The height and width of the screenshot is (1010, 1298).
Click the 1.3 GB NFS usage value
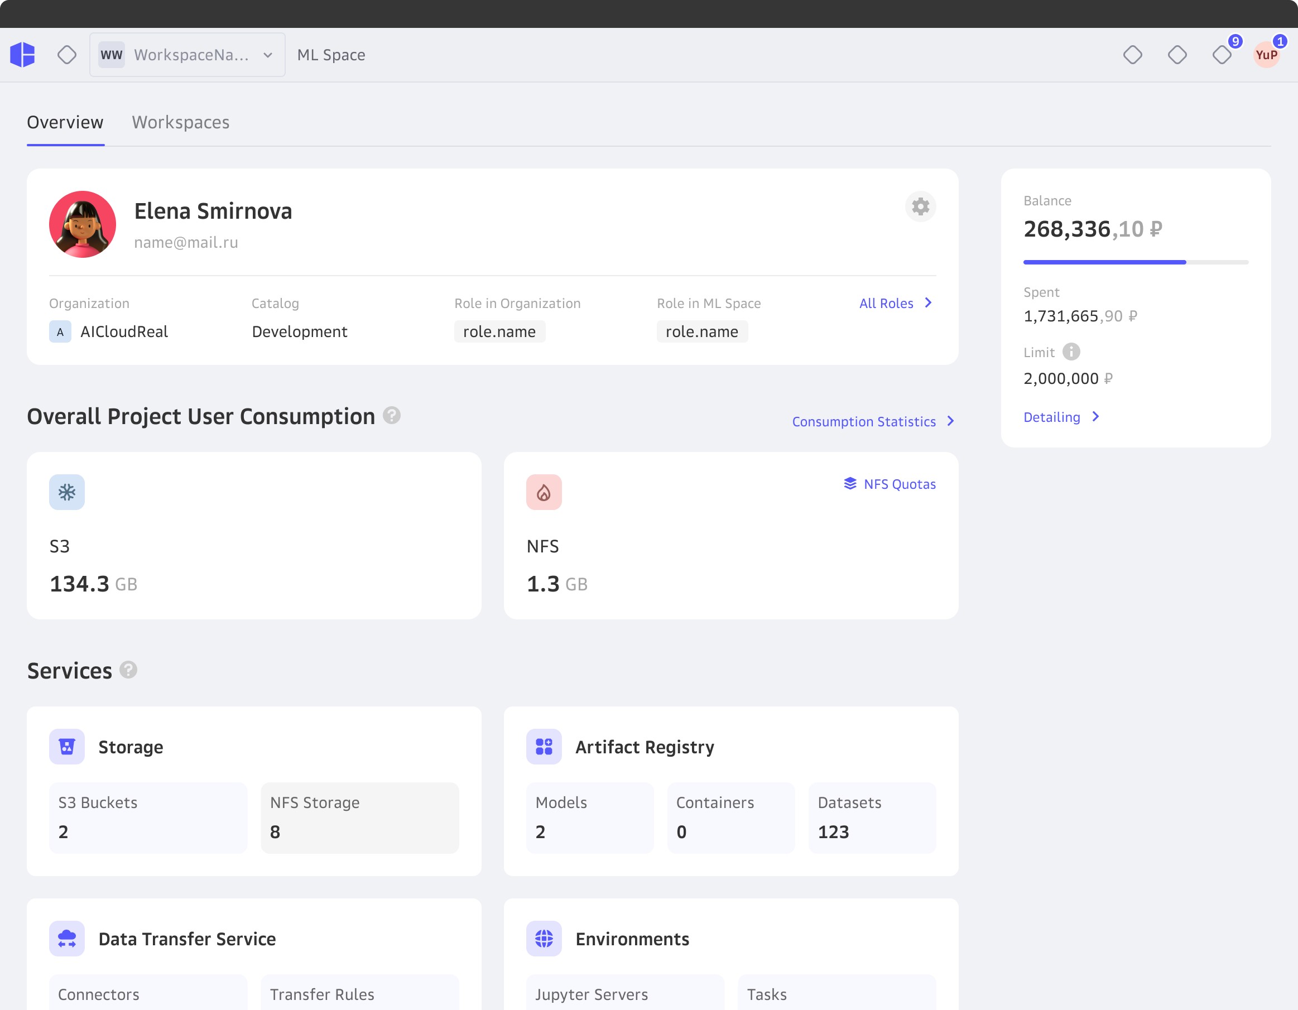tap(557, 584)
